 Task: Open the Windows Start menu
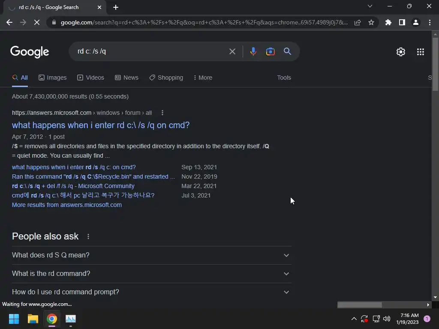click(x=14, y=319)
